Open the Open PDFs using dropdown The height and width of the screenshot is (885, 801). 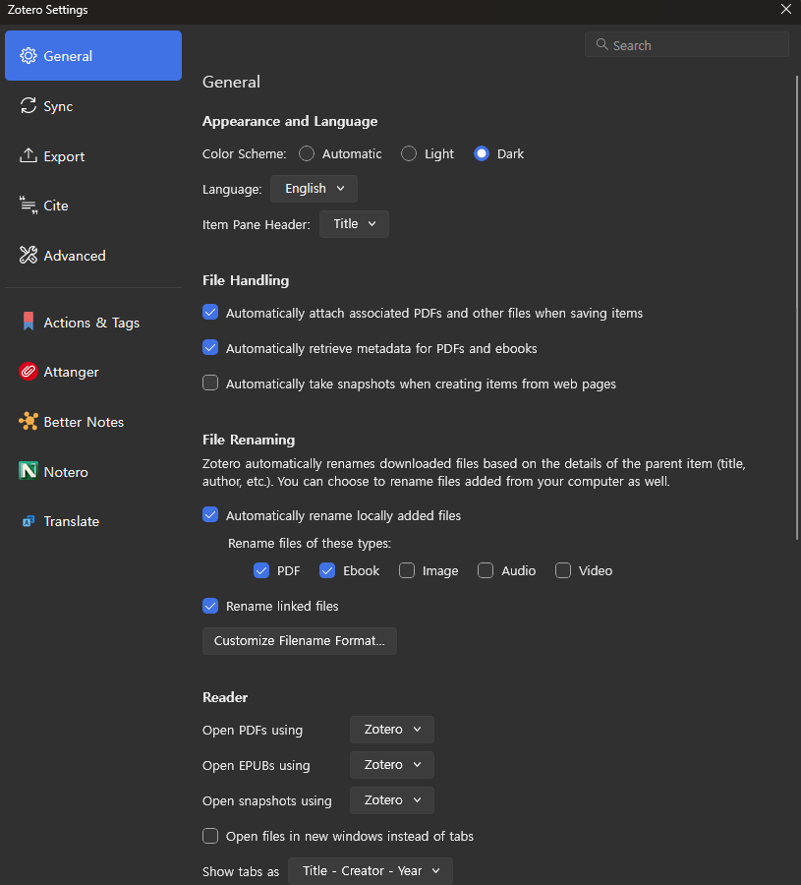tap(391, 729)
